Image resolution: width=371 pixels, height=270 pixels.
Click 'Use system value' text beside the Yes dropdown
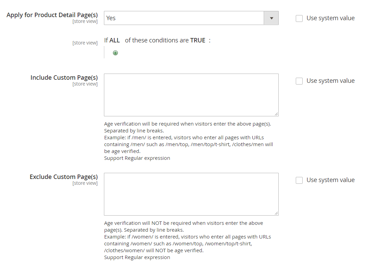point(330,18)
